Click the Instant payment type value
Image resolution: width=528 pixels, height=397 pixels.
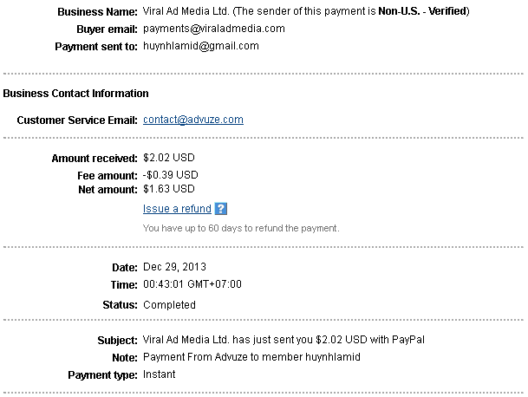coord(160,374)
